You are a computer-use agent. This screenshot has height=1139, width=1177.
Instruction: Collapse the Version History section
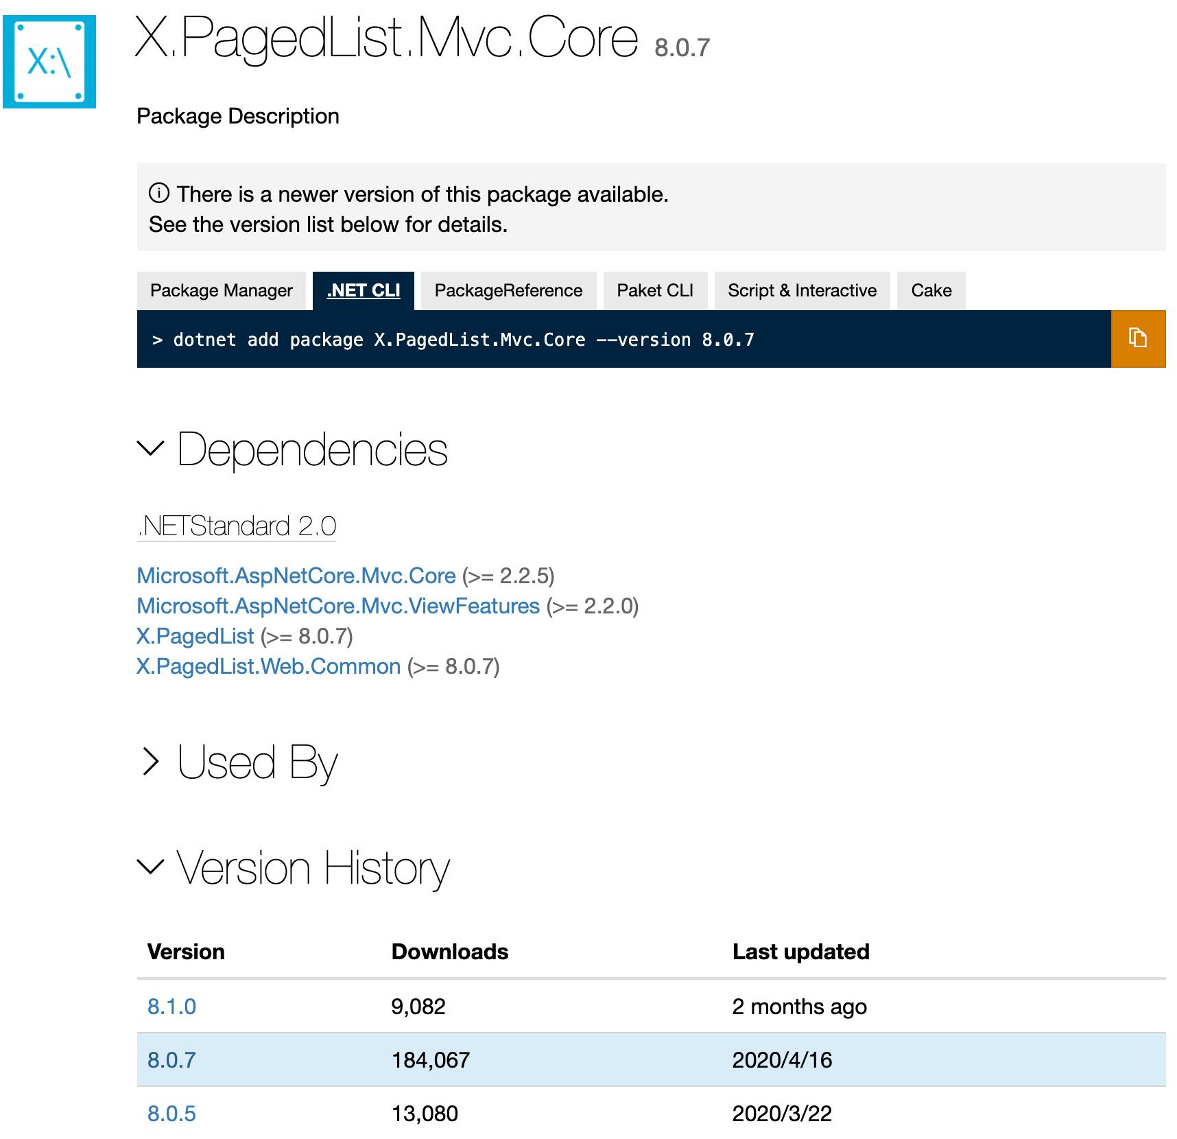151,867
